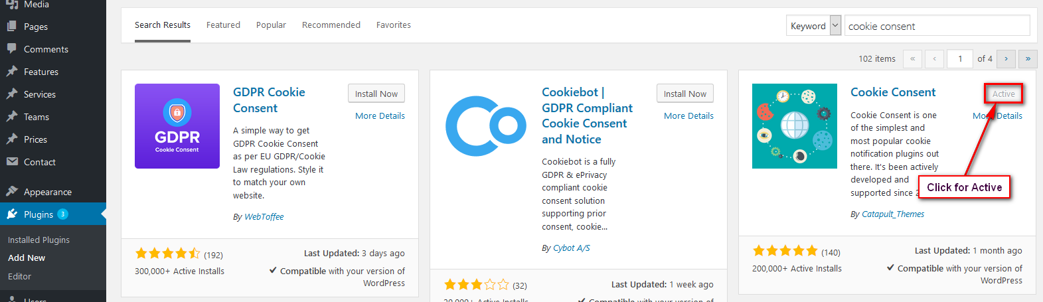This screenshot has height=302, width=1043.
Task: Open More Details for GDPR Cookie Consent
Action: click(x=380, y=115)
